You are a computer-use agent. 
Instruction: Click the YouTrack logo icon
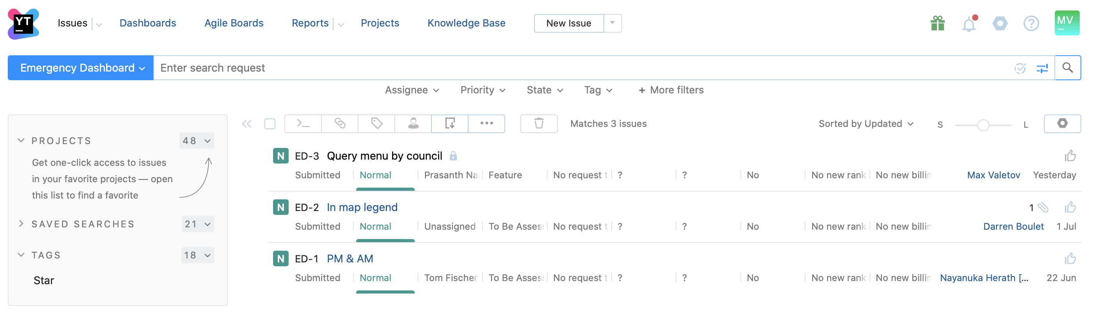(x=23, y=24)
